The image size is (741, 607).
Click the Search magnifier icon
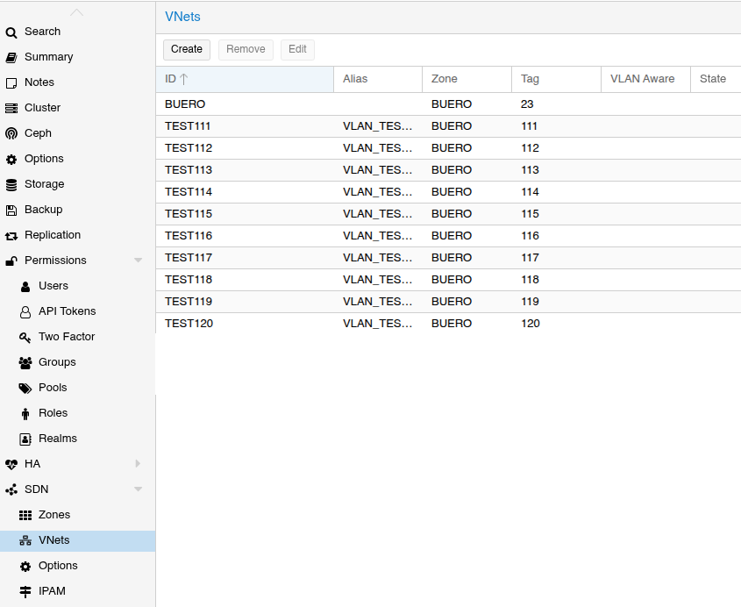coord(11,32)
